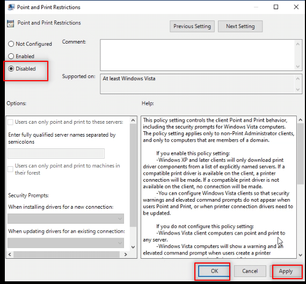Click the Comment box scroll-up arrow
The image size is (306, 284).
297,44
